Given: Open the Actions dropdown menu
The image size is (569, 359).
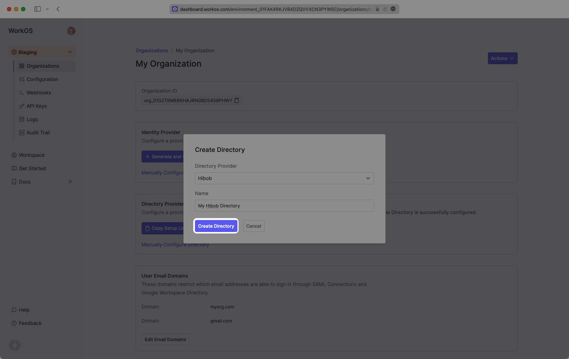Looking at the screenshot, I should (502, 58).
